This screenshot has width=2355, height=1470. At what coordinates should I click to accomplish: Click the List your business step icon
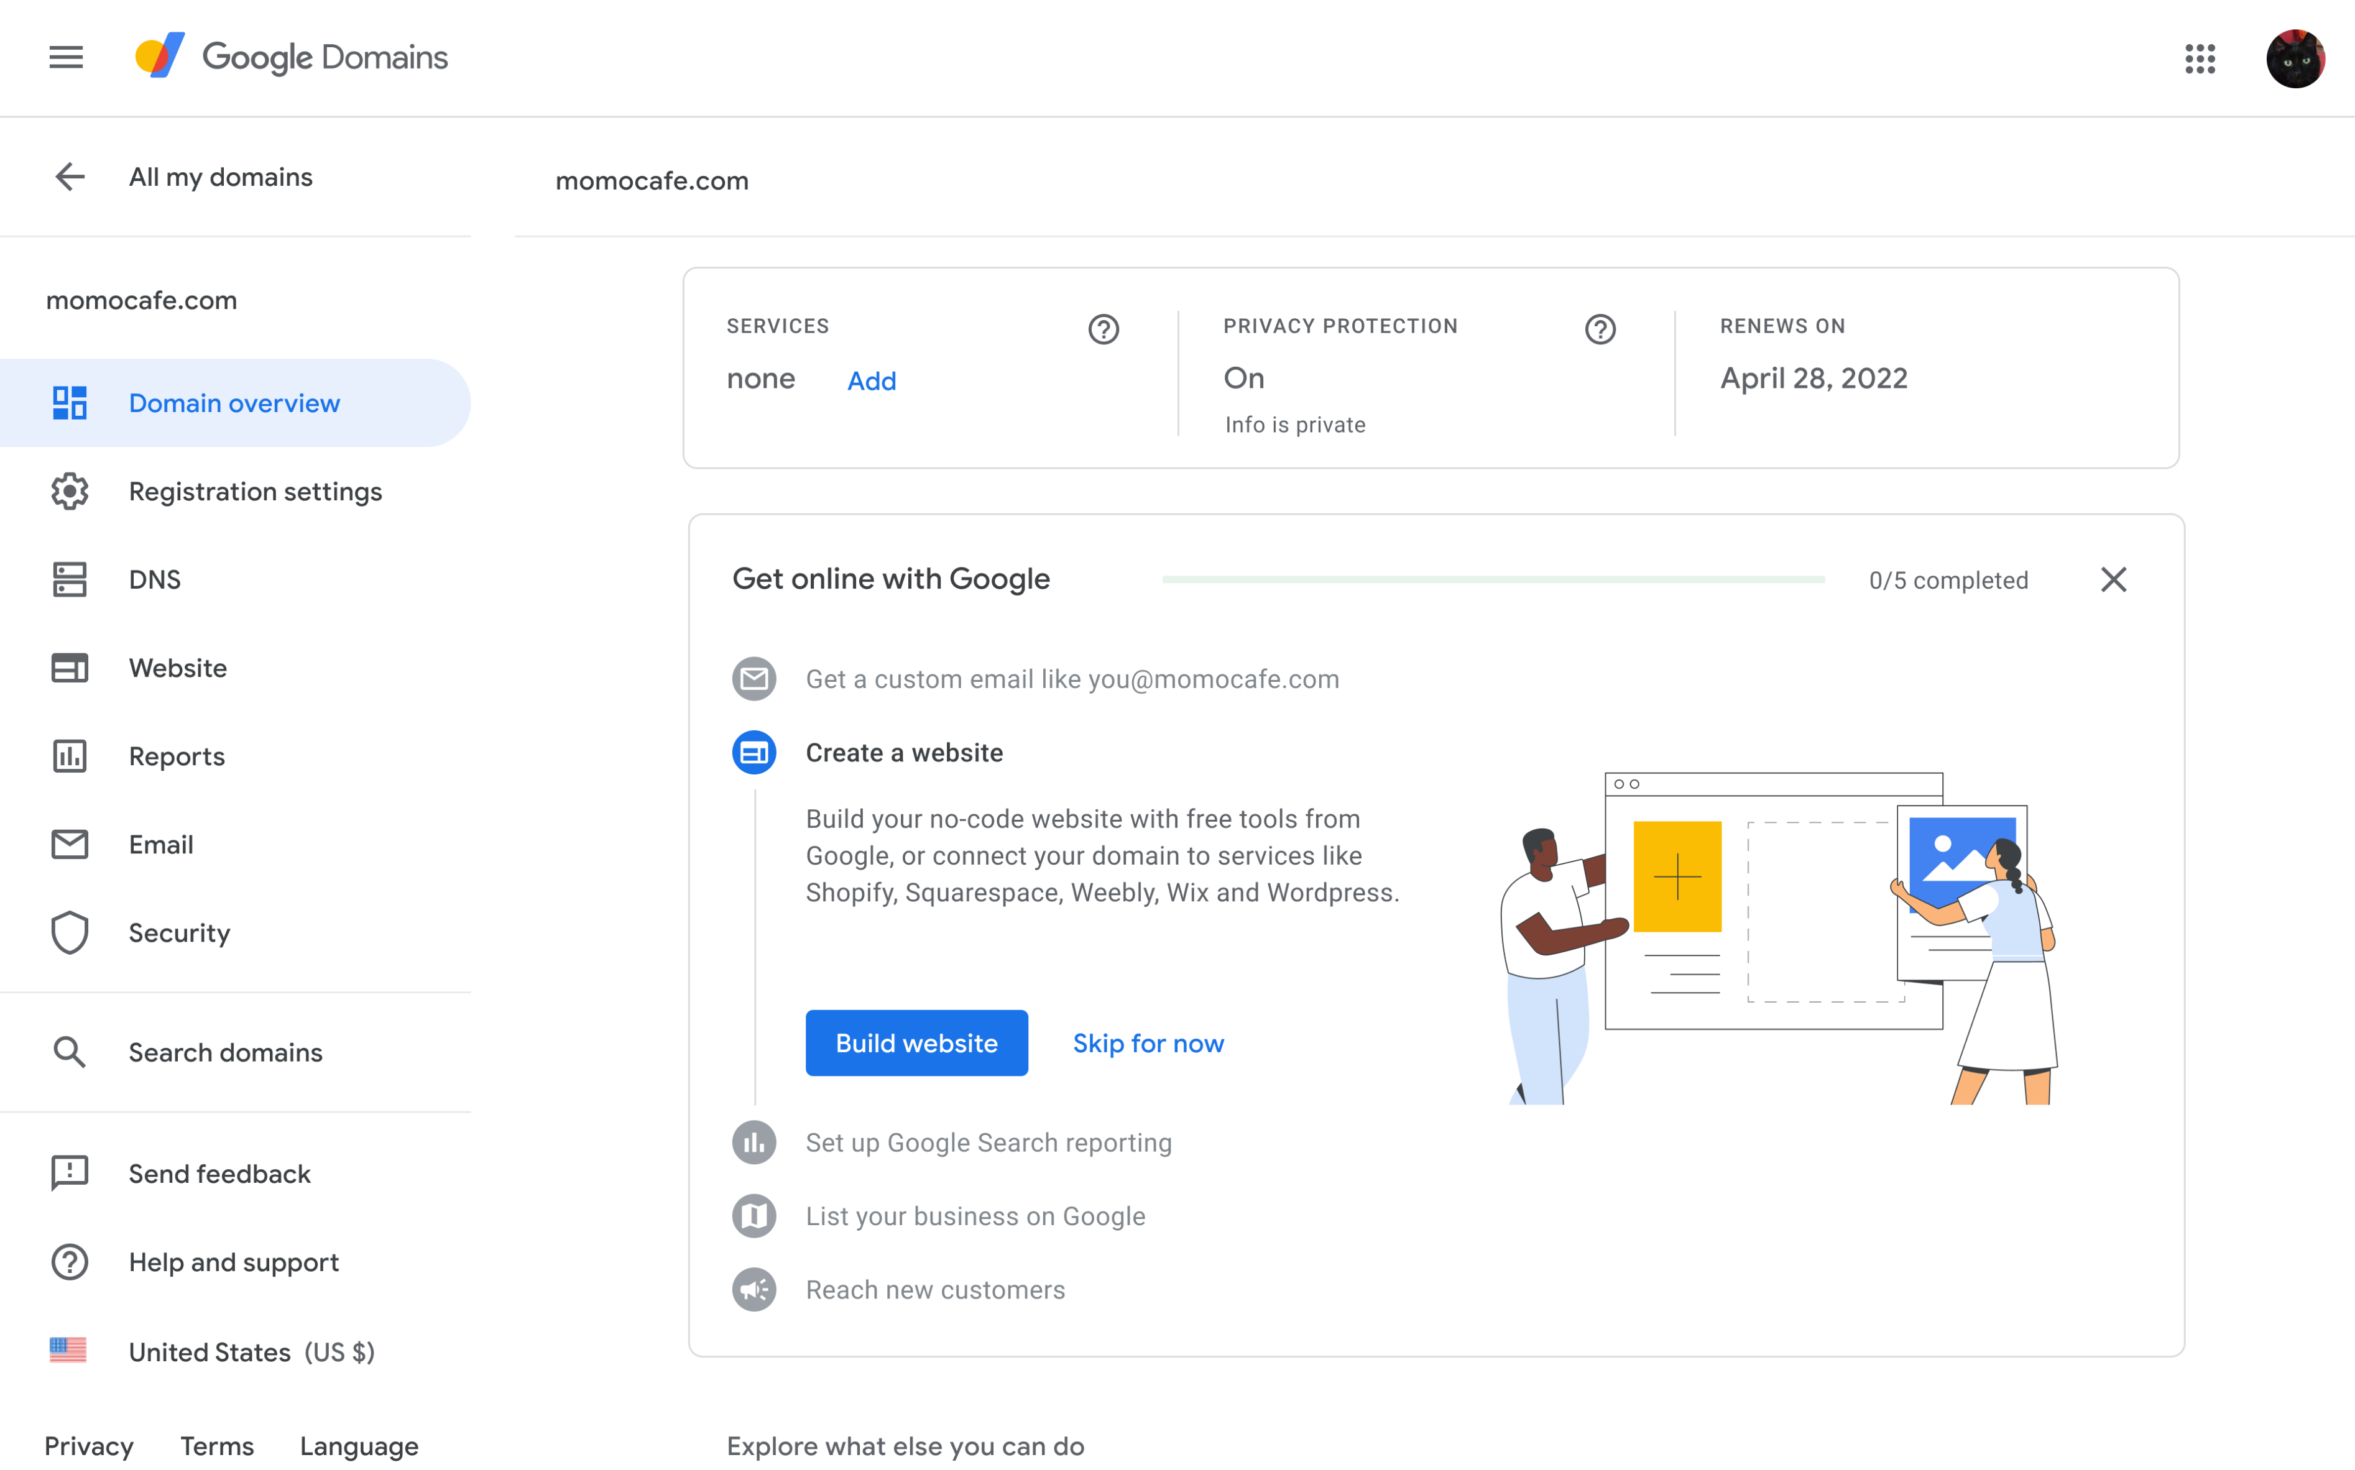755,1216
